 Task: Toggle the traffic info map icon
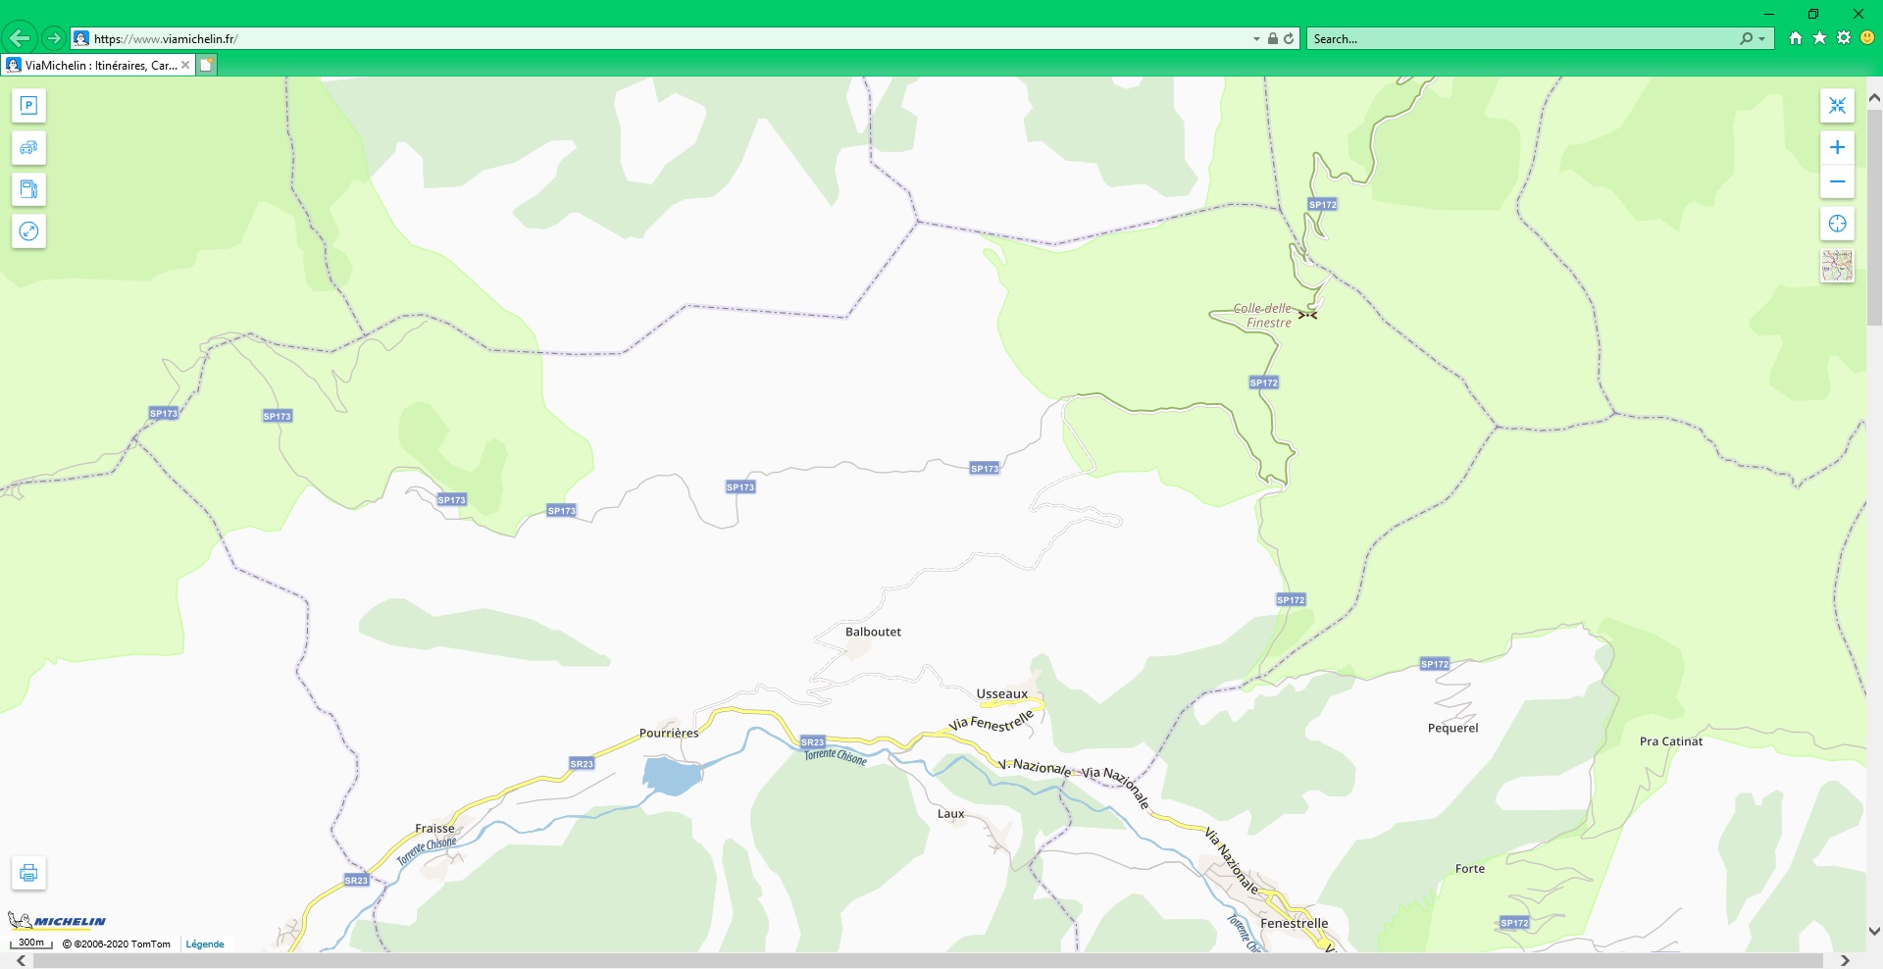[x=28, y=148]
